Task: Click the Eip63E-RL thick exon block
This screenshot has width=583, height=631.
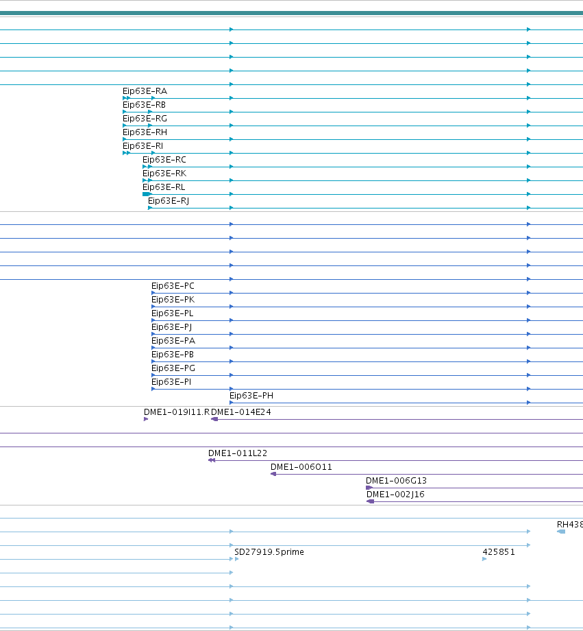Action: click(x=147, y=194)
